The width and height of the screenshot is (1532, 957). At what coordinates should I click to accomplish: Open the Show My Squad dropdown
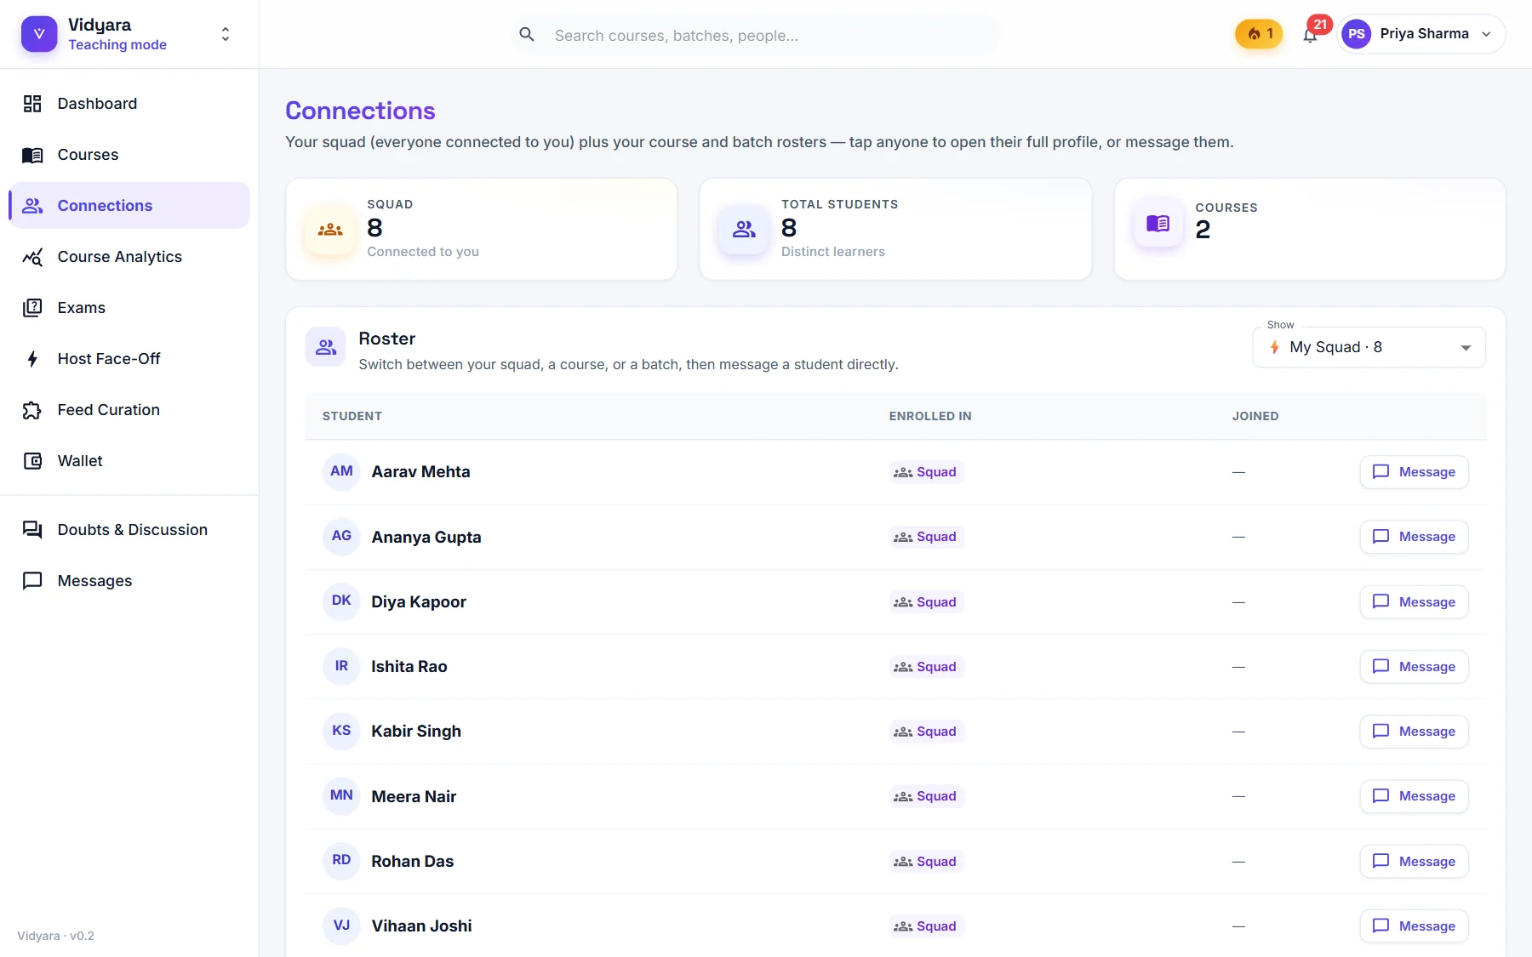(x=1369, y=347)
